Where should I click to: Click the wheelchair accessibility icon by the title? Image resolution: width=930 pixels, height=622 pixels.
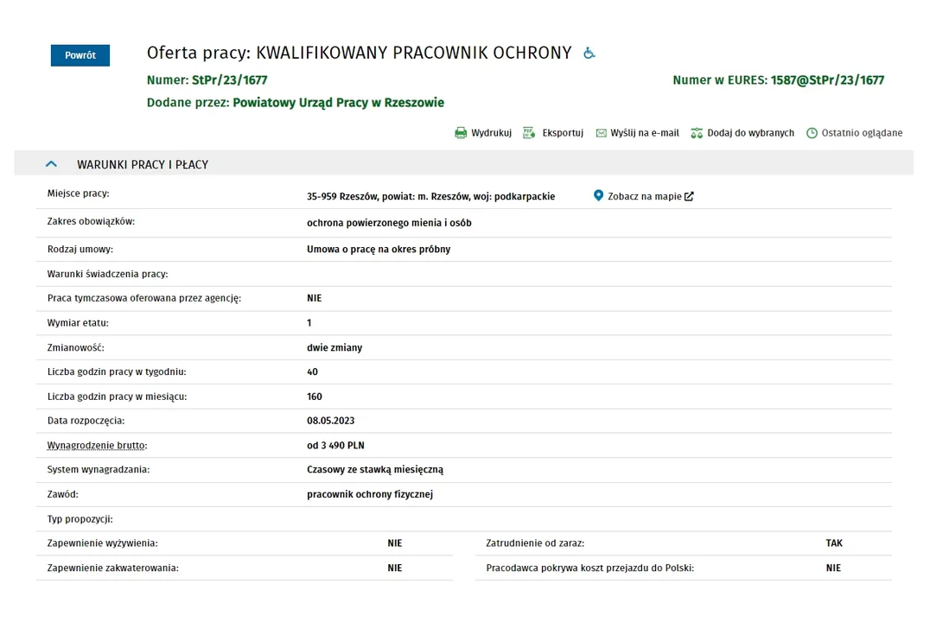point(589,54)
